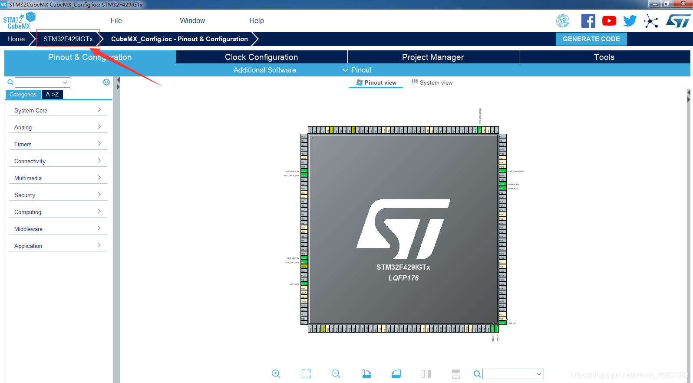Expand the System Core category

click(58, 110)
